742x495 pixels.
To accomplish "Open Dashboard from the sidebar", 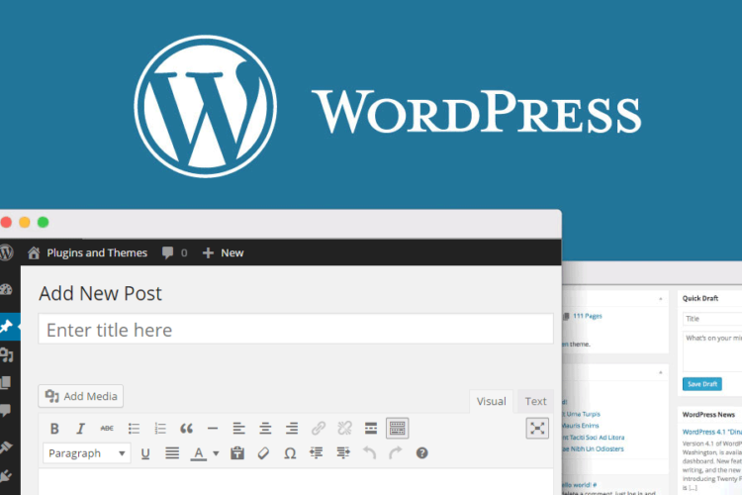I will click(x=7, y=289).
